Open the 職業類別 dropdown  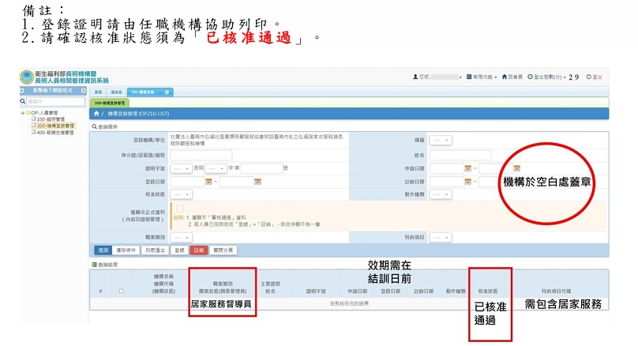[x=181, y=236]
